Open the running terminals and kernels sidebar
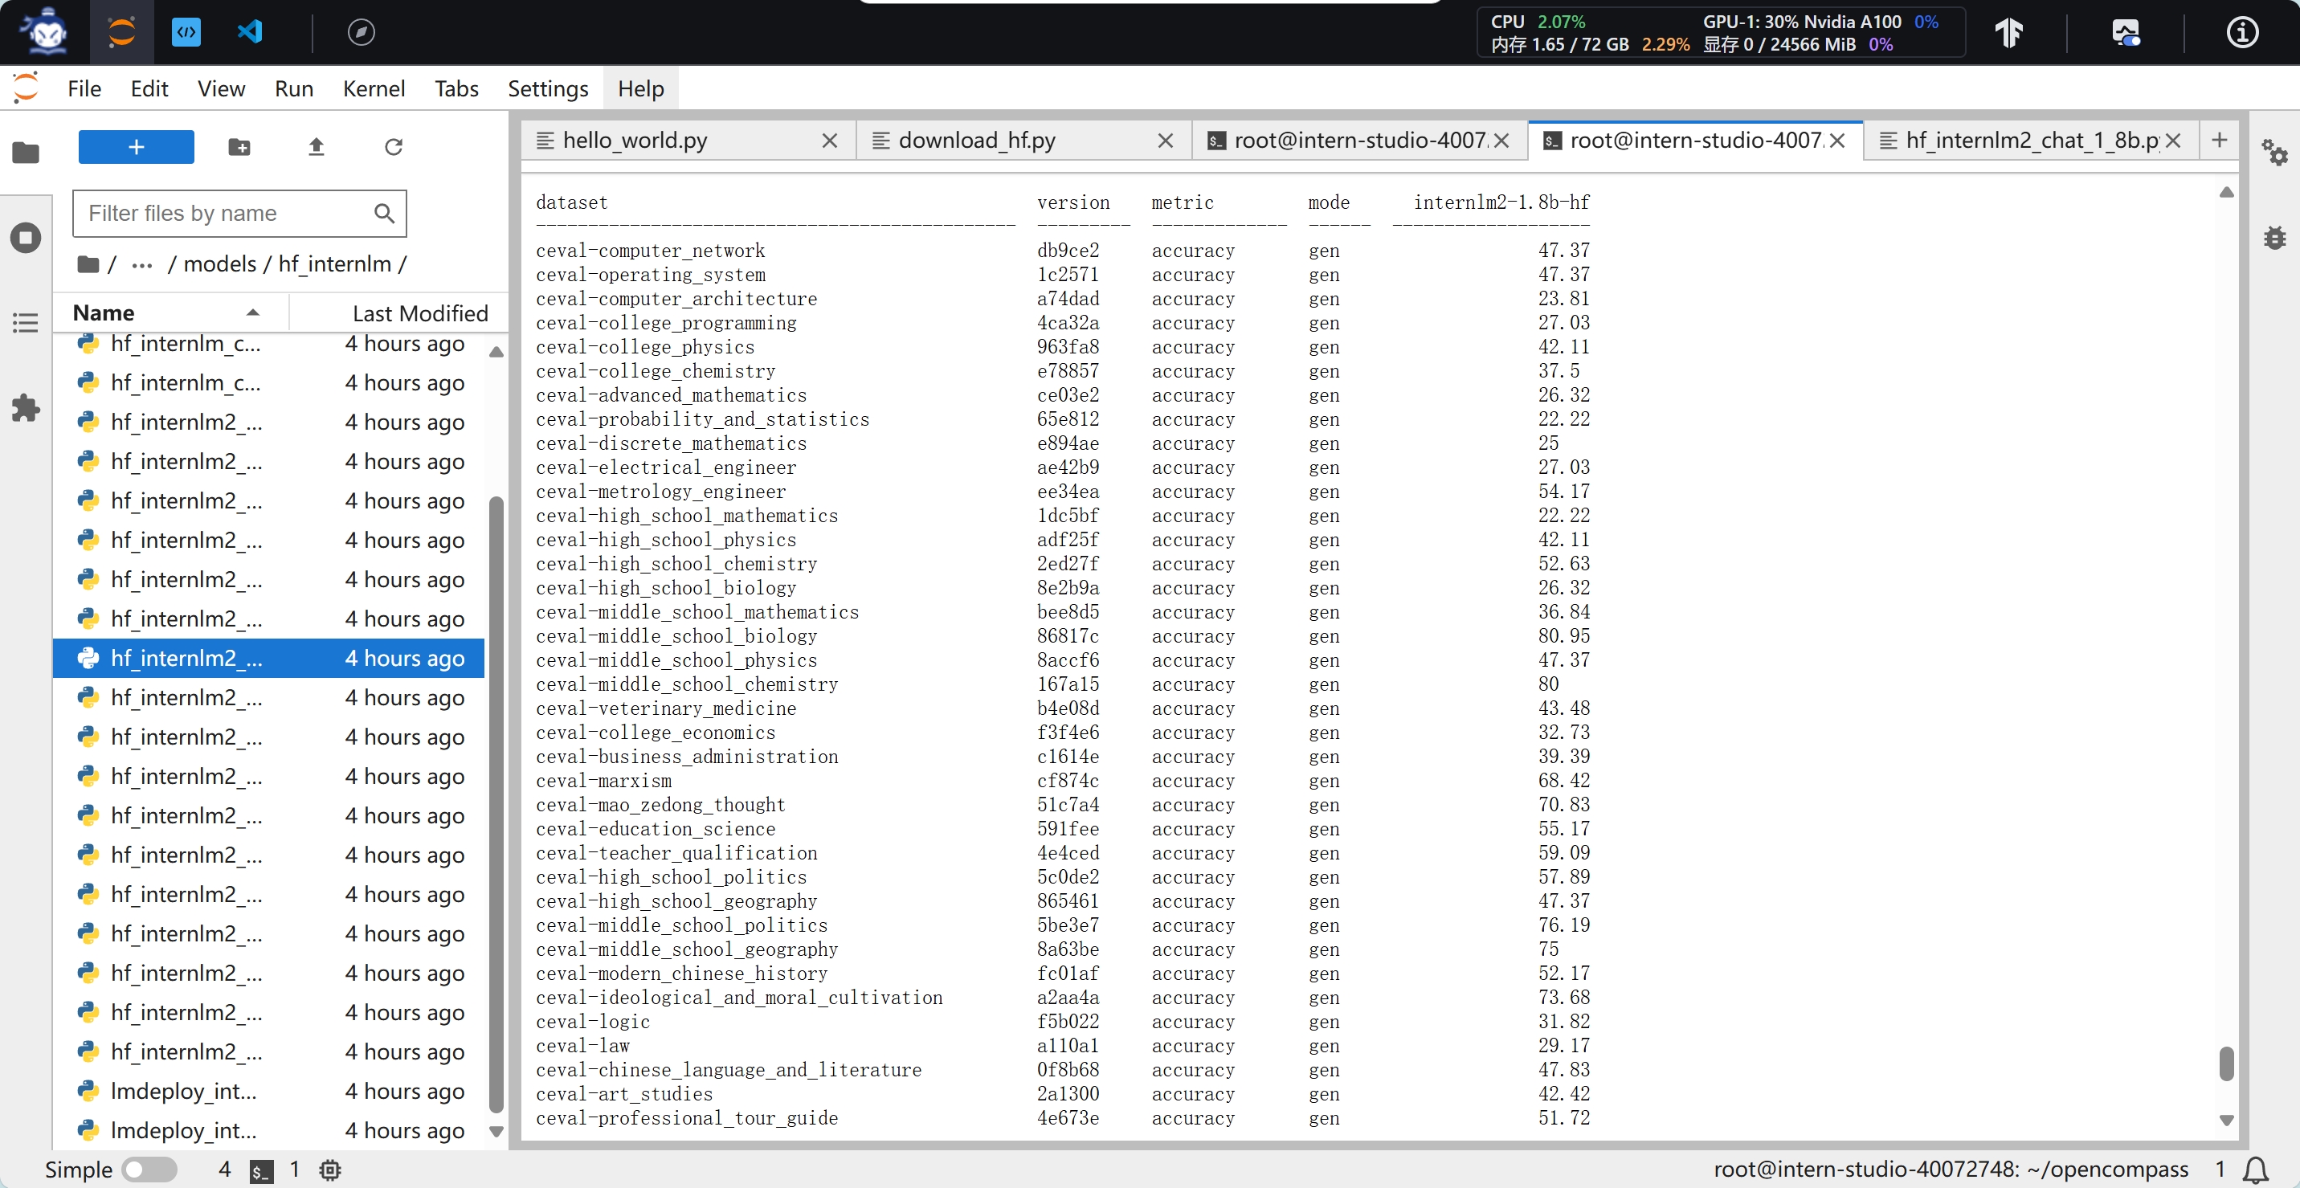The width and height of the screenshot is (2300, 1188). tap(26, 239)
